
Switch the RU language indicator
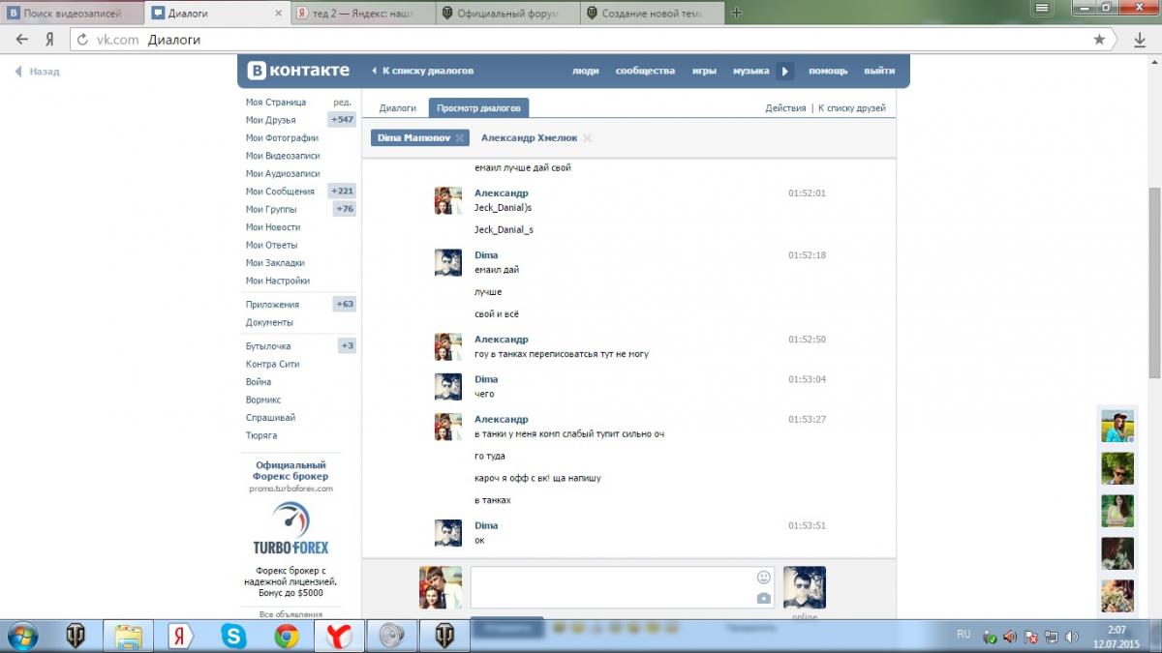[x=963, y=634]
